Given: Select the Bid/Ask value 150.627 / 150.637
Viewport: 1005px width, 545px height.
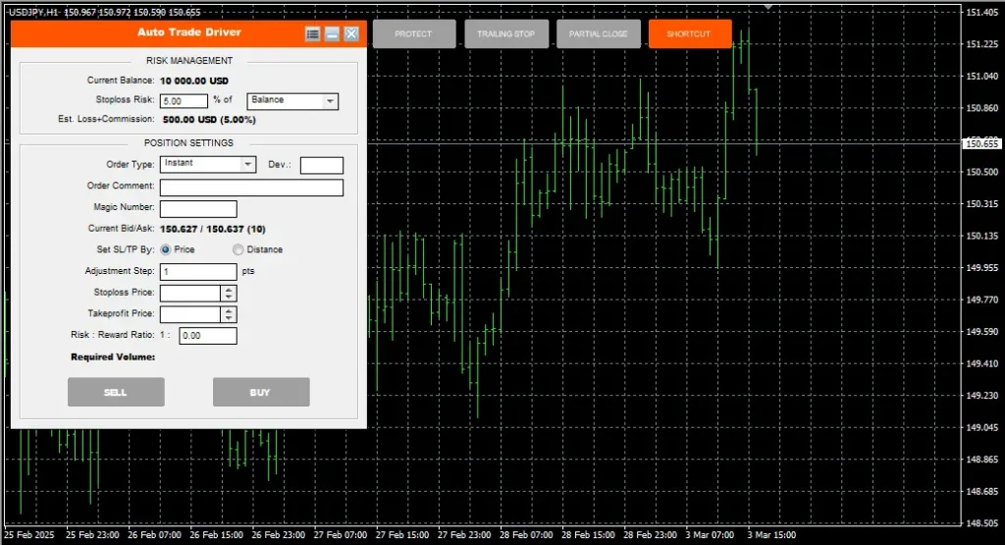Looking at the screenshot, I should 212,229.
